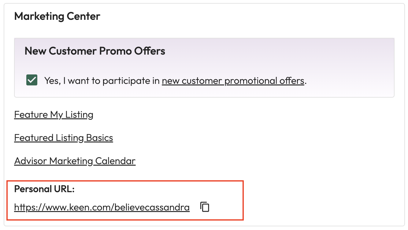Screen dimensions: 408x230
Task: Disable participation in new customer promos
Action: [32, 81]
